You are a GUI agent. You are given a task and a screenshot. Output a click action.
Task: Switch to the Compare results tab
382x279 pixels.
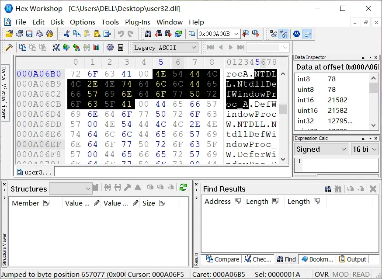(x=222, y=259)
